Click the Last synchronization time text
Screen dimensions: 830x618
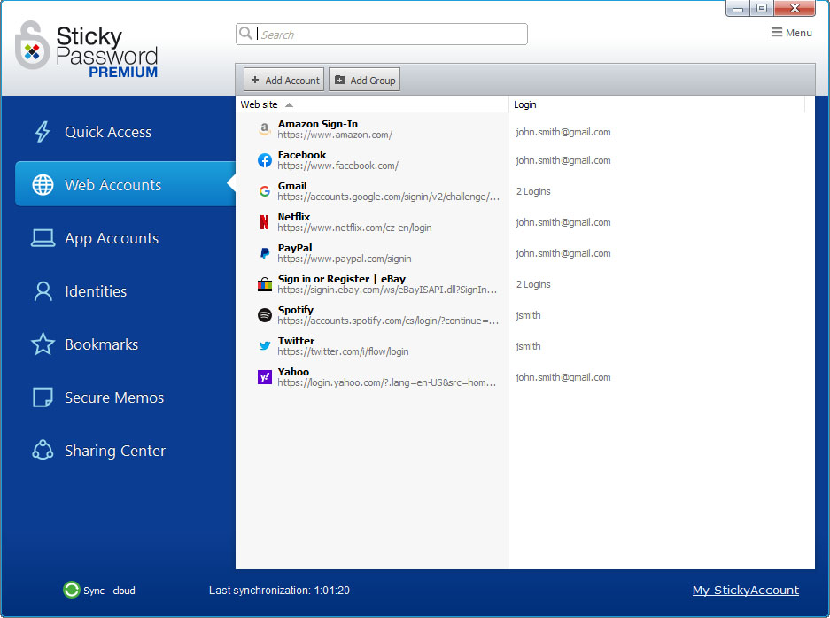279,591
